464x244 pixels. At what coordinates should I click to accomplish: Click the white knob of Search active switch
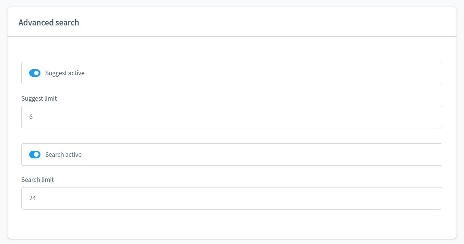[x=37, y=155]
